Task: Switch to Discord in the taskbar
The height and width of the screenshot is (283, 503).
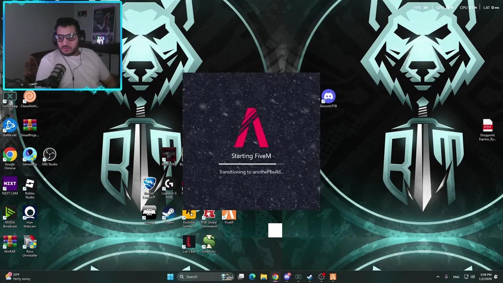Action: [287, 277]
